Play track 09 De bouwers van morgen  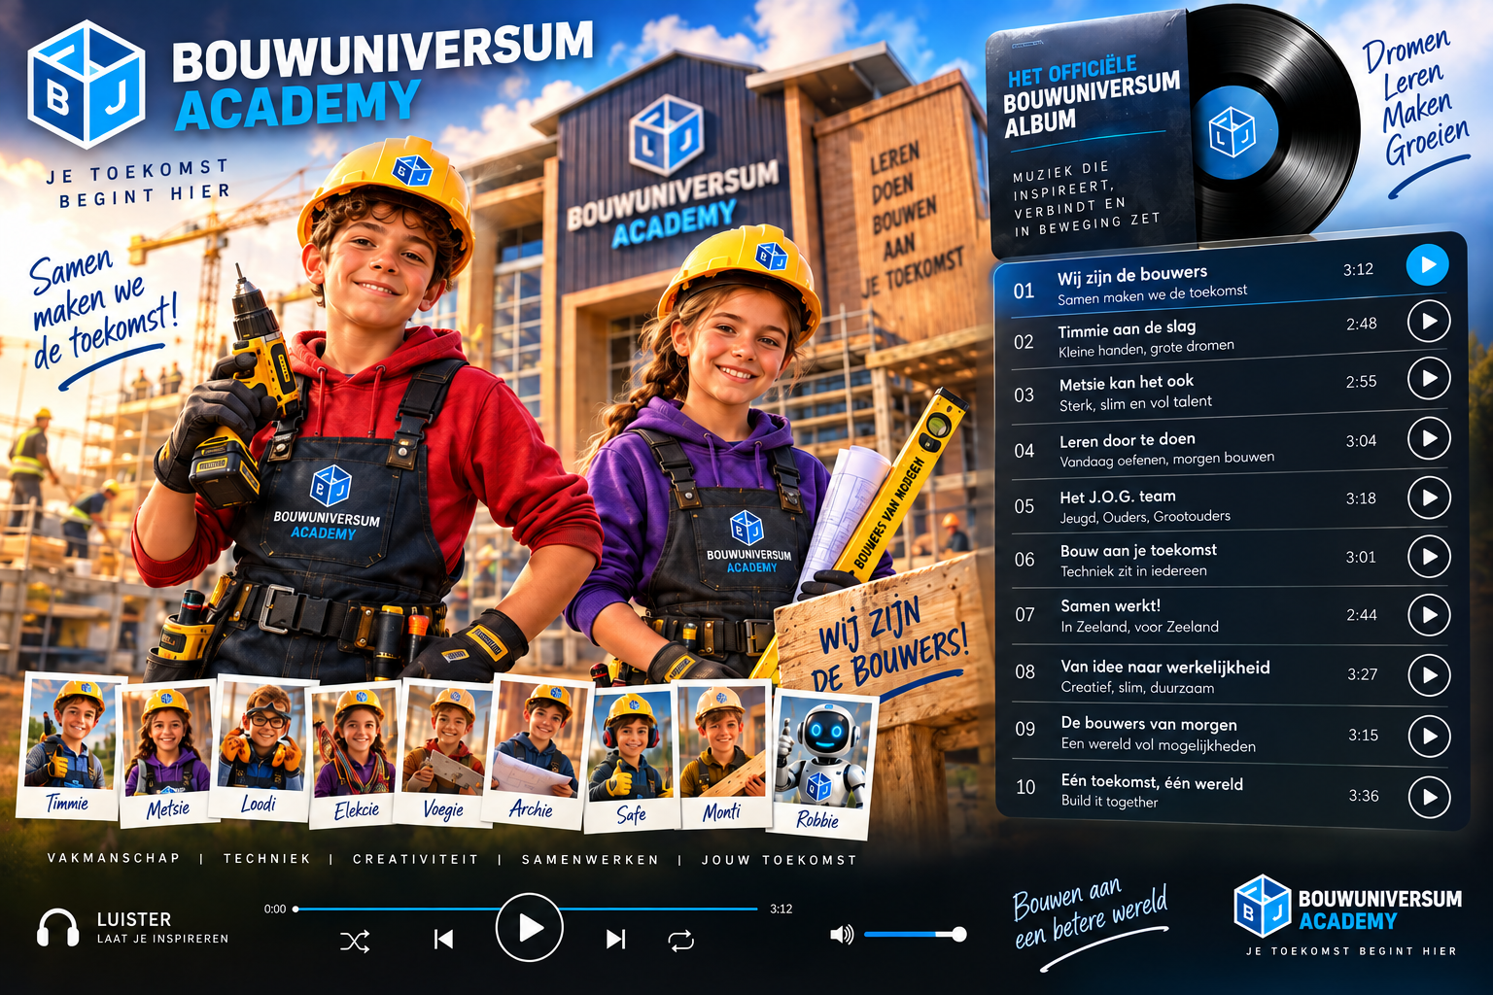[x=1429, y=736]
